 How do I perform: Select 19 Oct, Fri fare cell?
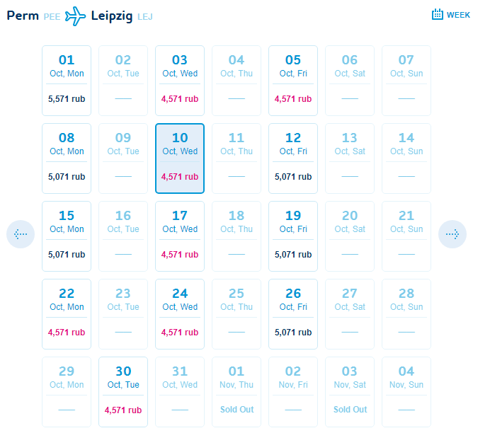pyautogui.click(x=293, y=236)
